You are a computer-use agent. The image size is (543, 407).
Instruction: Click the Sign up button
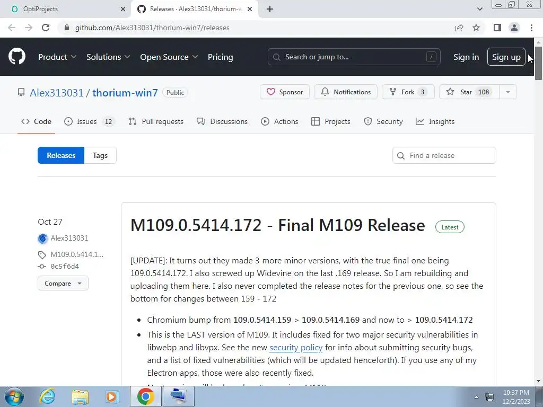point(506,57)
